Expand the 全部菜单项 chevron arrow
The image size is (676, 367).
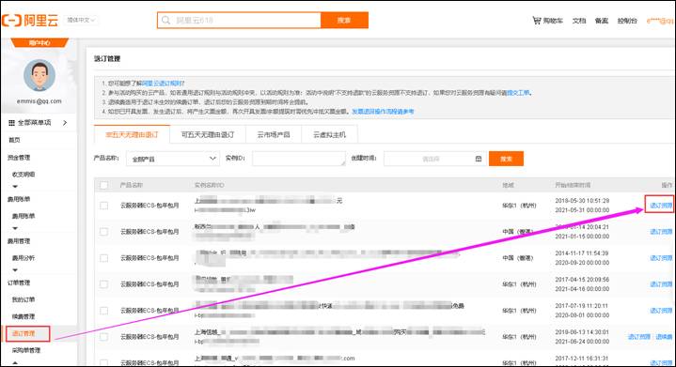(65, 123)
